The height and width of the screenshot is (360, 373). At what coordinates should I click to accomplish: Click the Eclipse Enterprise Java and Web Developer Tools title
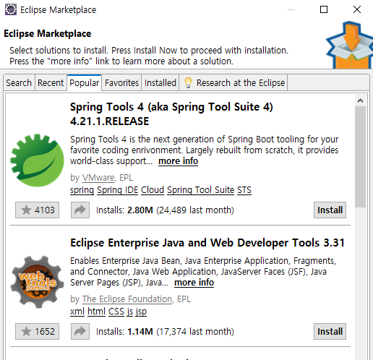coord(207,243)
